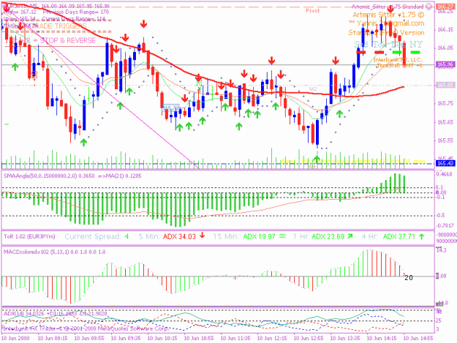Click the '10 Jun 11:35' time label
Viewport: 457px width, 343px height.
[x=235, y=338]
